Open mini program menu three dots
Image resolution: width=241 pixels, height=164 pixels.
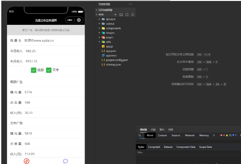pyautogui.click(x=70, y=20)
